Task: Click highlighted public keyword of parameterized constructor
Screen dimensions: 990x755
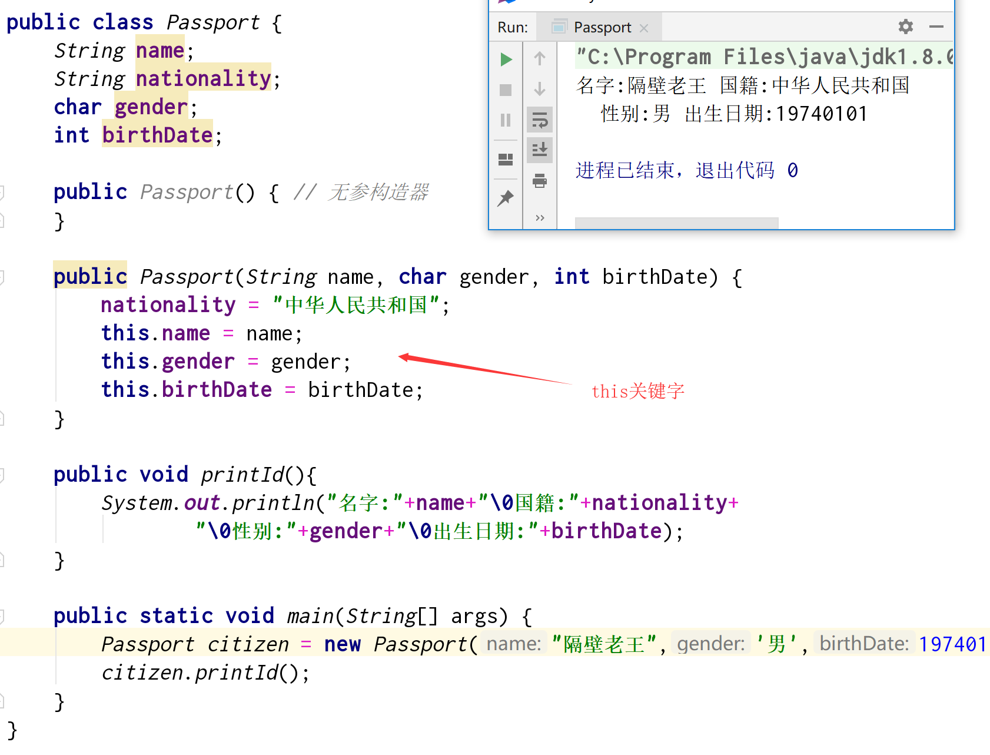Action: pyautogui.click(x=90, y=277)
